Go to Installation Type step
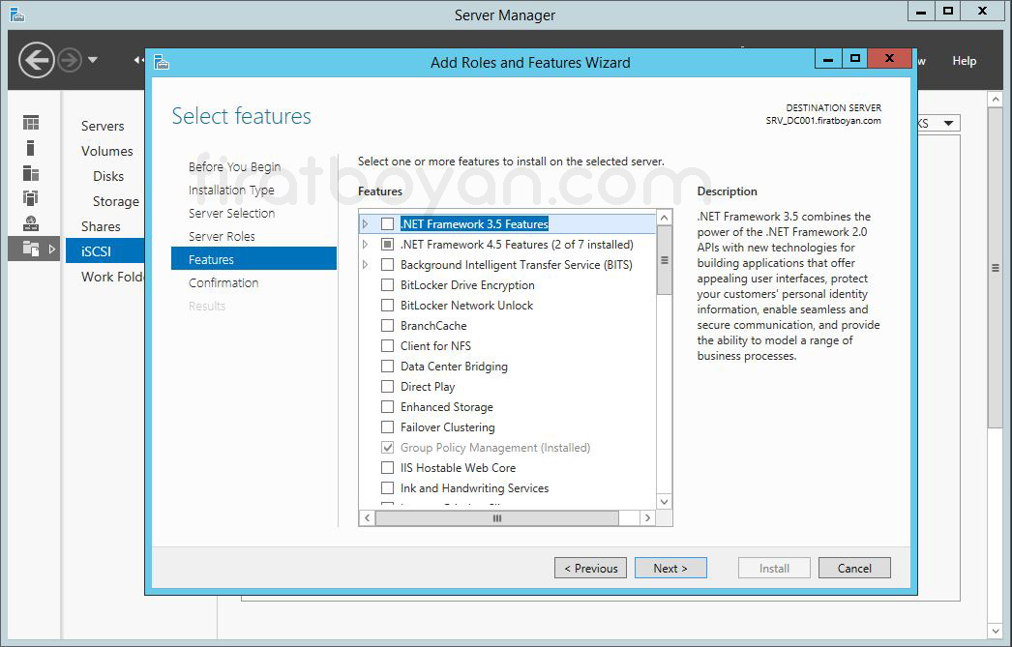 231,191
